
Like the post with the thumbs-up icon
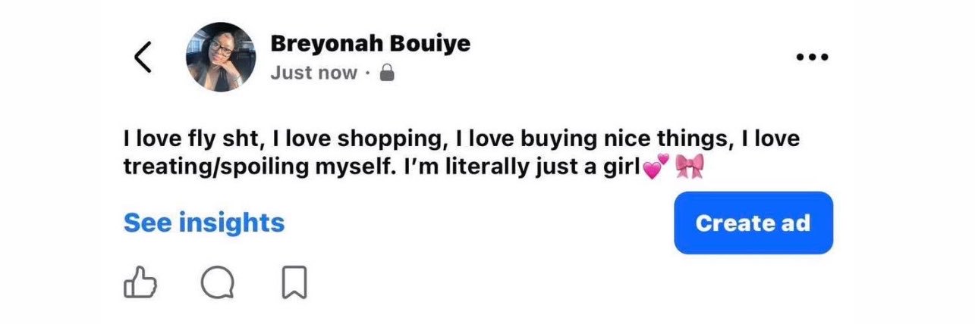coord(140,284)
